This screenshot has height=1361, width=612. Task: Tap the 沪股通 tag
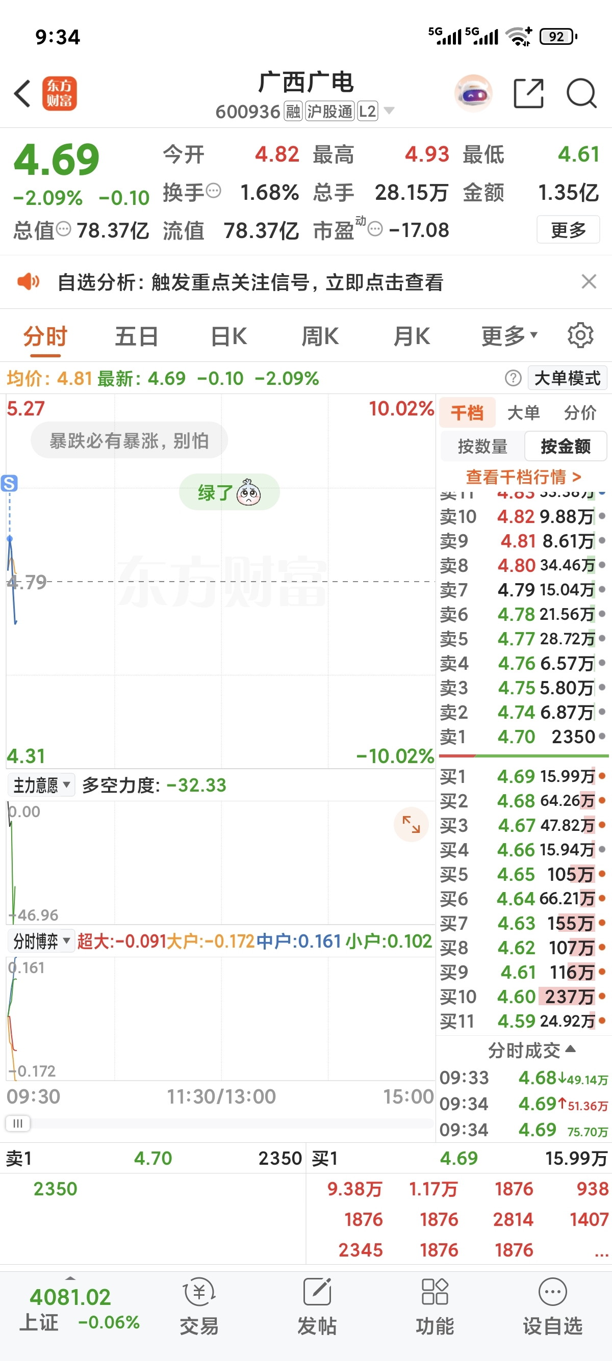[x=330, y=112]
